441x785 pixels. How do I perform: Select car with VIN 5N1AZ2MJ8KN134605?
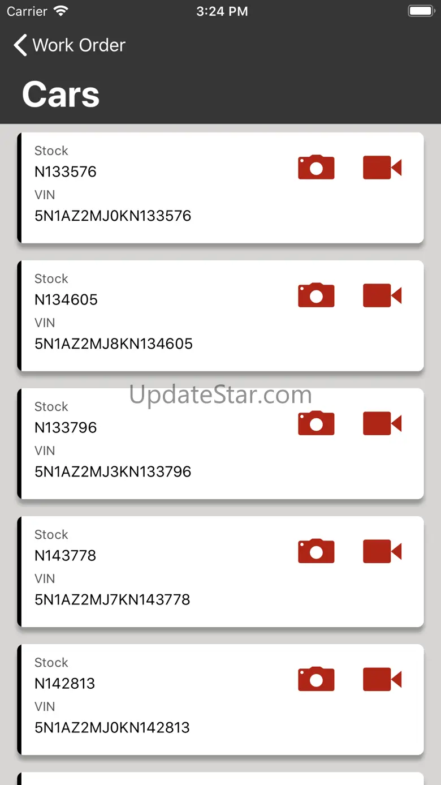(x=220, y=316)
